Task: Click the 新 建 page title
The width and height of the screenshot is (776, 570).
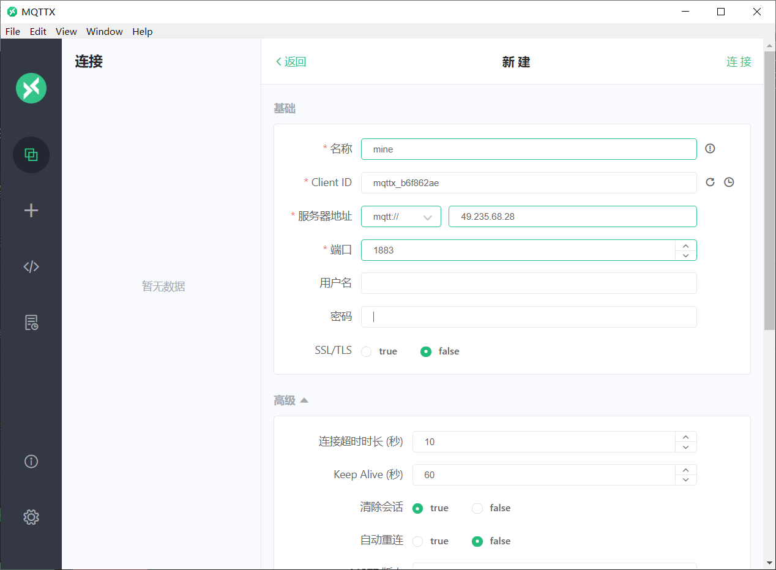Action: click(x=516, y=62)
